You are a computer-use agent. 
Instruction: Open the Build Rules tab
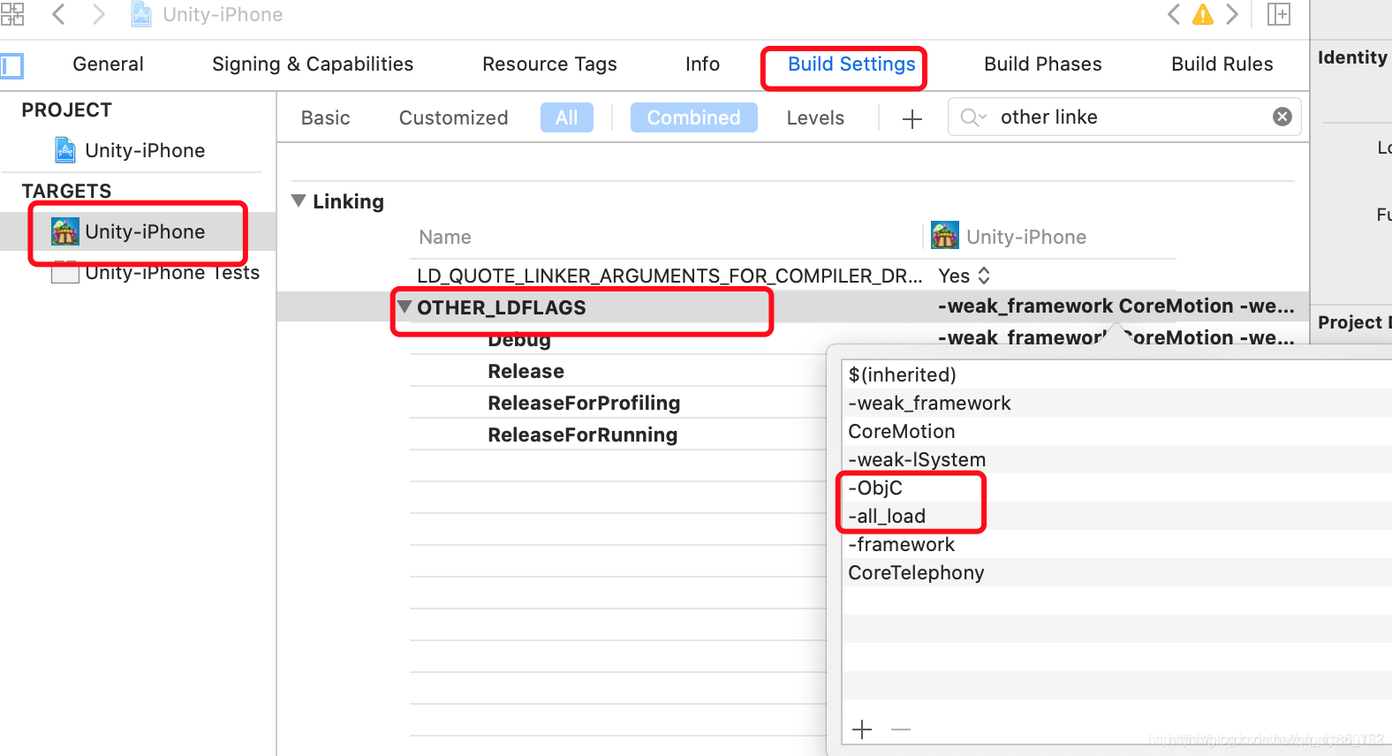[1222, 64]
